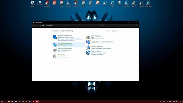Open File Explorer from the taskbar
This screenshot has height=103, width=183.
pos(9,102)
